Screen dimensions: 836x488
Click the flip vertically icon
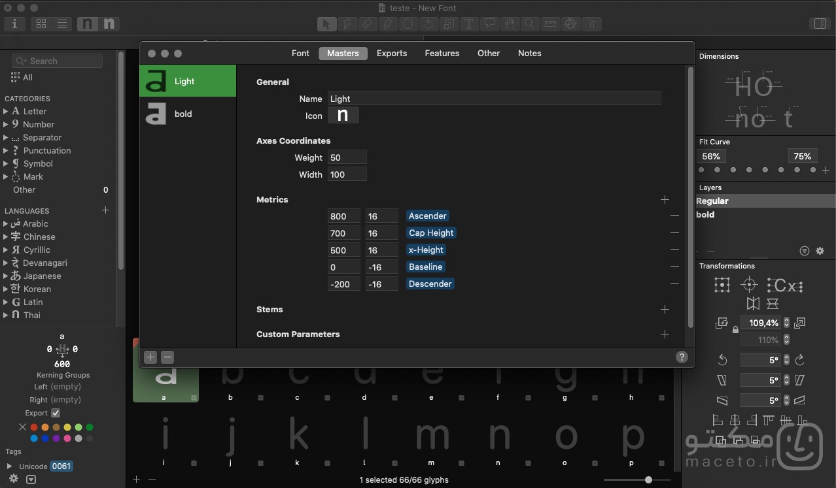coord(773,304)
